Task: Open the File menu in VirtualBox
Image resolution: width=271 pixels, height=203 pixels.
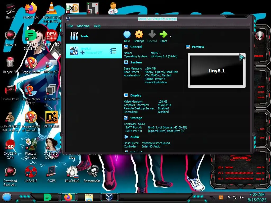Action: pyautogui.click(x=70, y=26)
